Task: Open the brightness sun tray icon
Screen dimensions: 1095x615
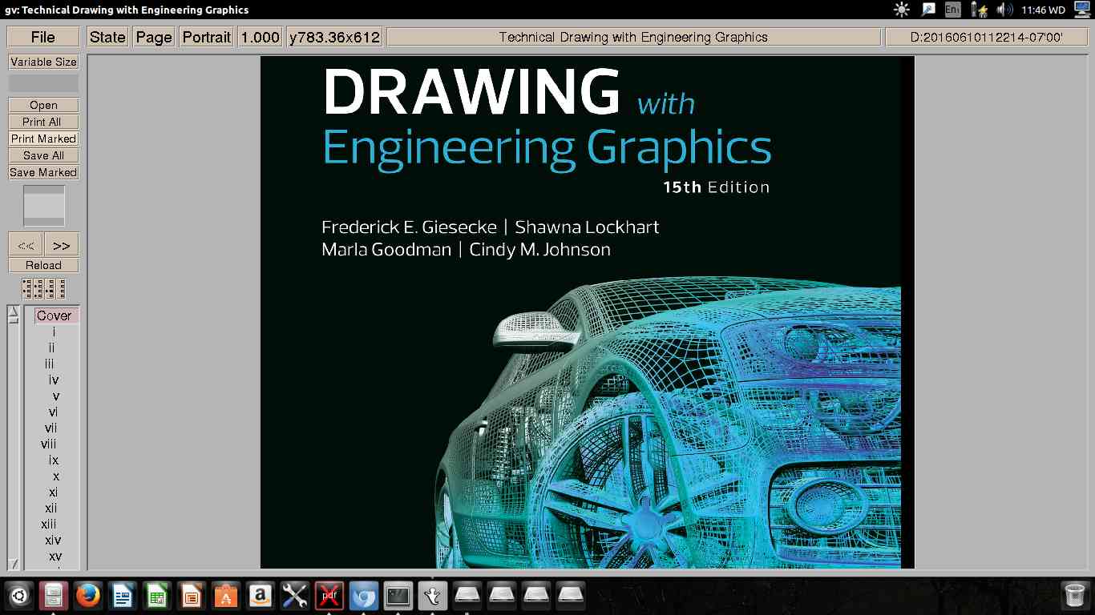Action: pyautogui.click(x=902, y=10)
